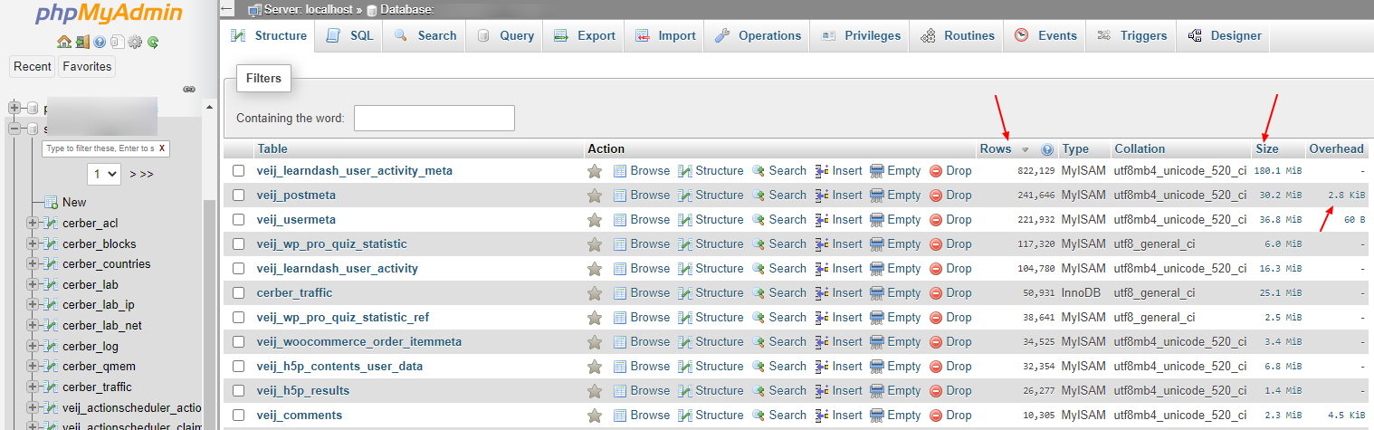Image resolution: width=1374 pixels, height=430 pixels.
Task: Tick checkbox for veij_wp_pro_quiz_statistic
Action: click(x=239, y=244)
